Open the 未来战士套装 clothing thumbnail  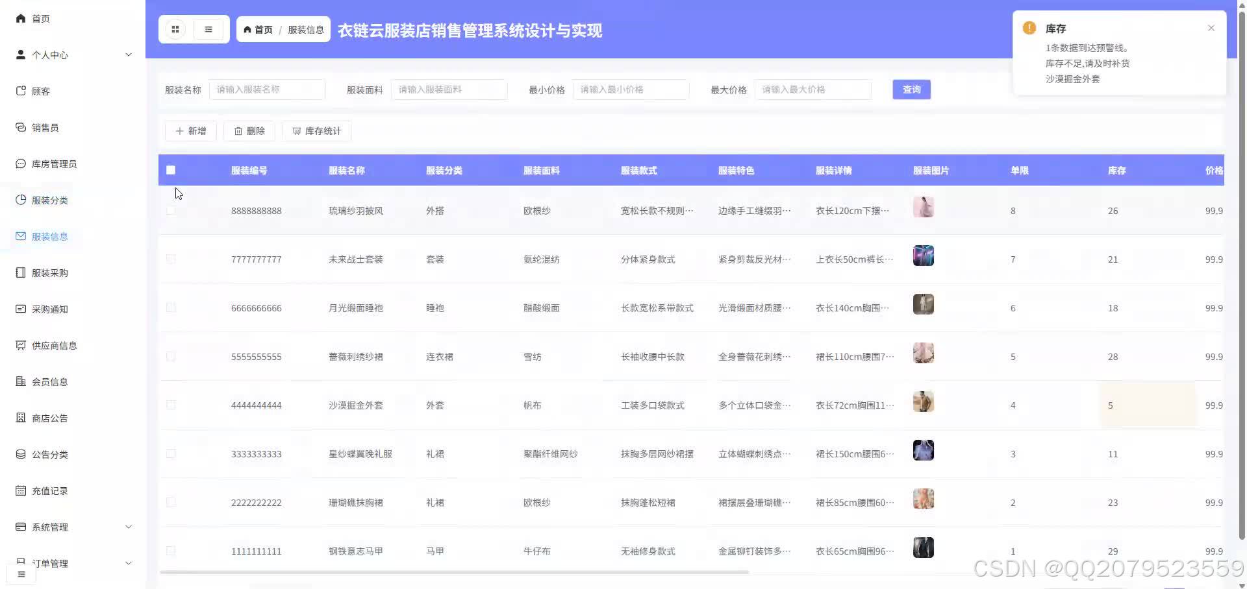(924, 256)
